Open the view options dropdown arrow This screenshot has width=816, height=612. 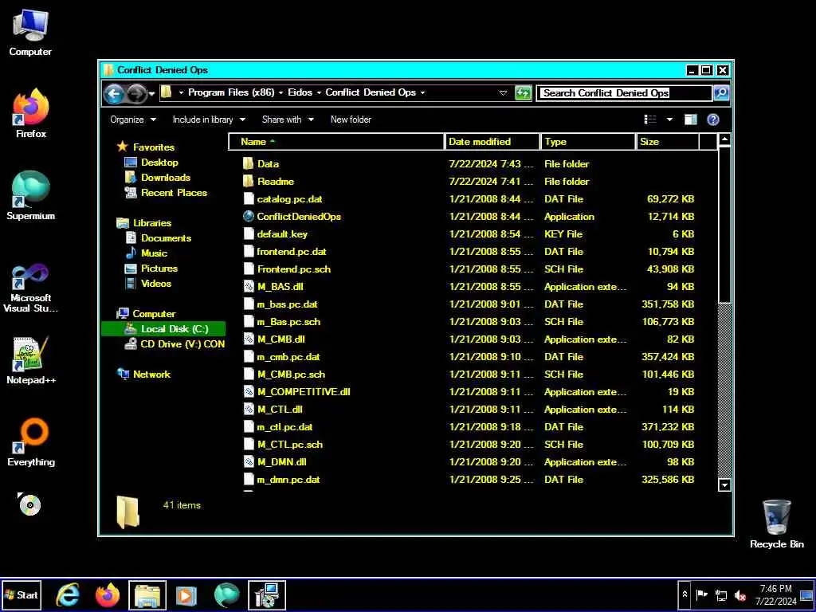tap(669, 120)
